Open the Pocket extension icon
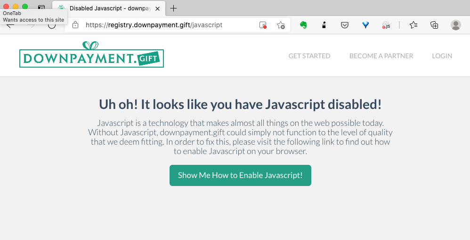This screenshot has height=240, width=470. 345,25
